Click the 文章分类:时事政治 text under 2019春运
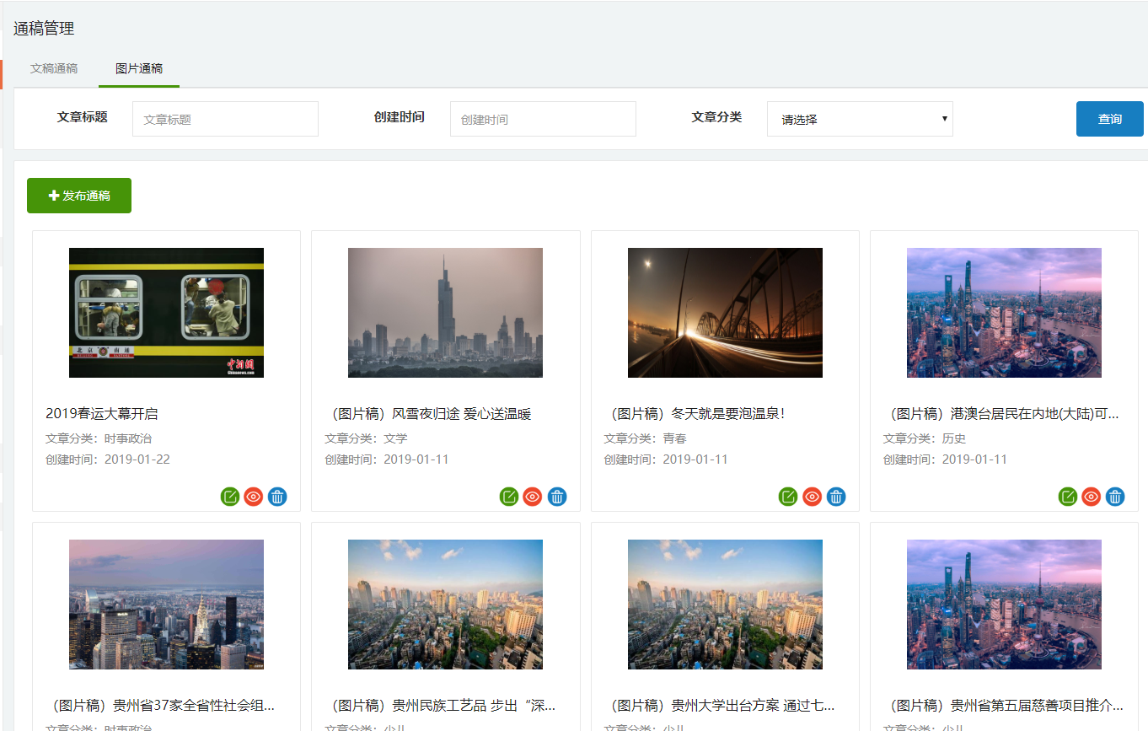The image size is (1148, 731). [x=99, y=438]
